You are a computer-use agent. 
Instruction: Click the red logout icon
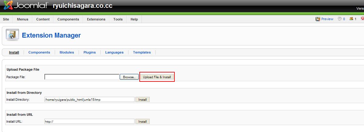tap(362, 19)
